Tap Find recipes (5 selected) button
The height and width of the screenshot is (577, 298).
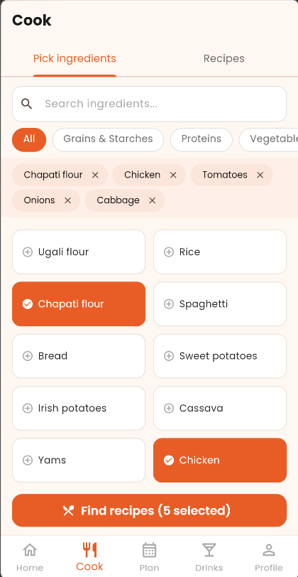pyautogui.click(x=149, y=510)
